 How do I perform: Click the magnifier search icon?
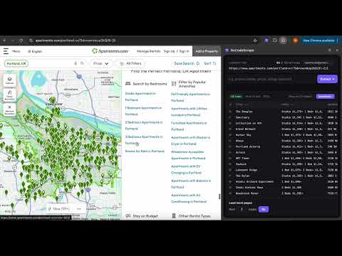click(x=82, y=63)
